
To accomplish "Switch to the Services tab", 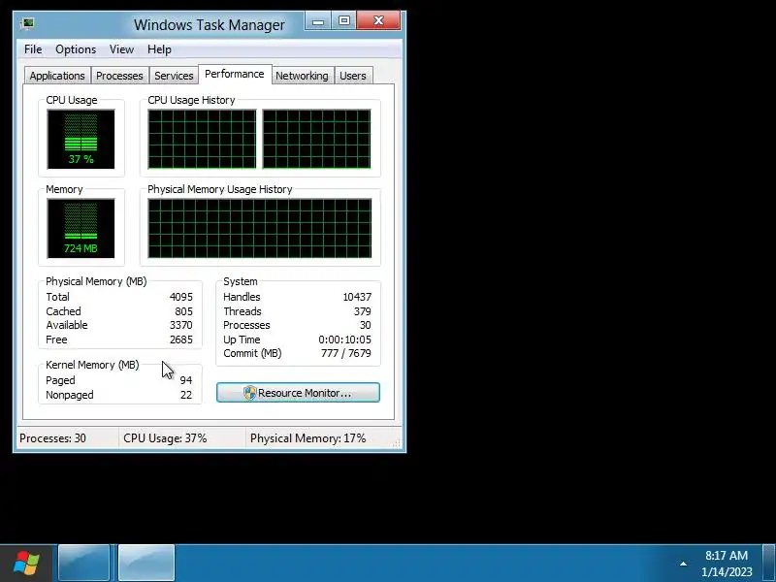I will tap(174, 76).
